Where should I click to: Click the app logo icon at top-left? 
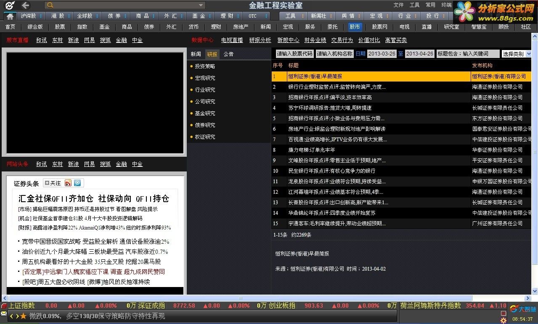[9, 5]
